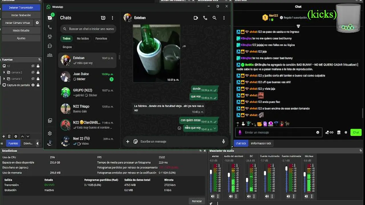Open the Juan Dulce conversation

click(x=87, y=76)
